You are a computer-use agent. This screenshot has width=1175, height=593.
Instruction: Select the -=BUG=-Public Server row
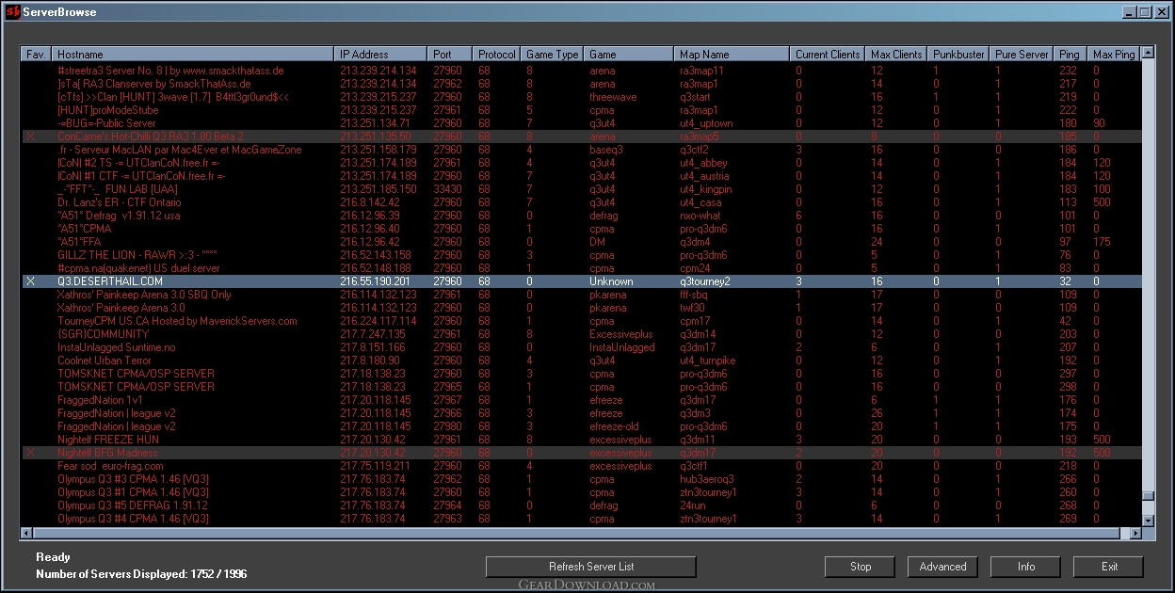pyautogui.click(x=581, y=123)
